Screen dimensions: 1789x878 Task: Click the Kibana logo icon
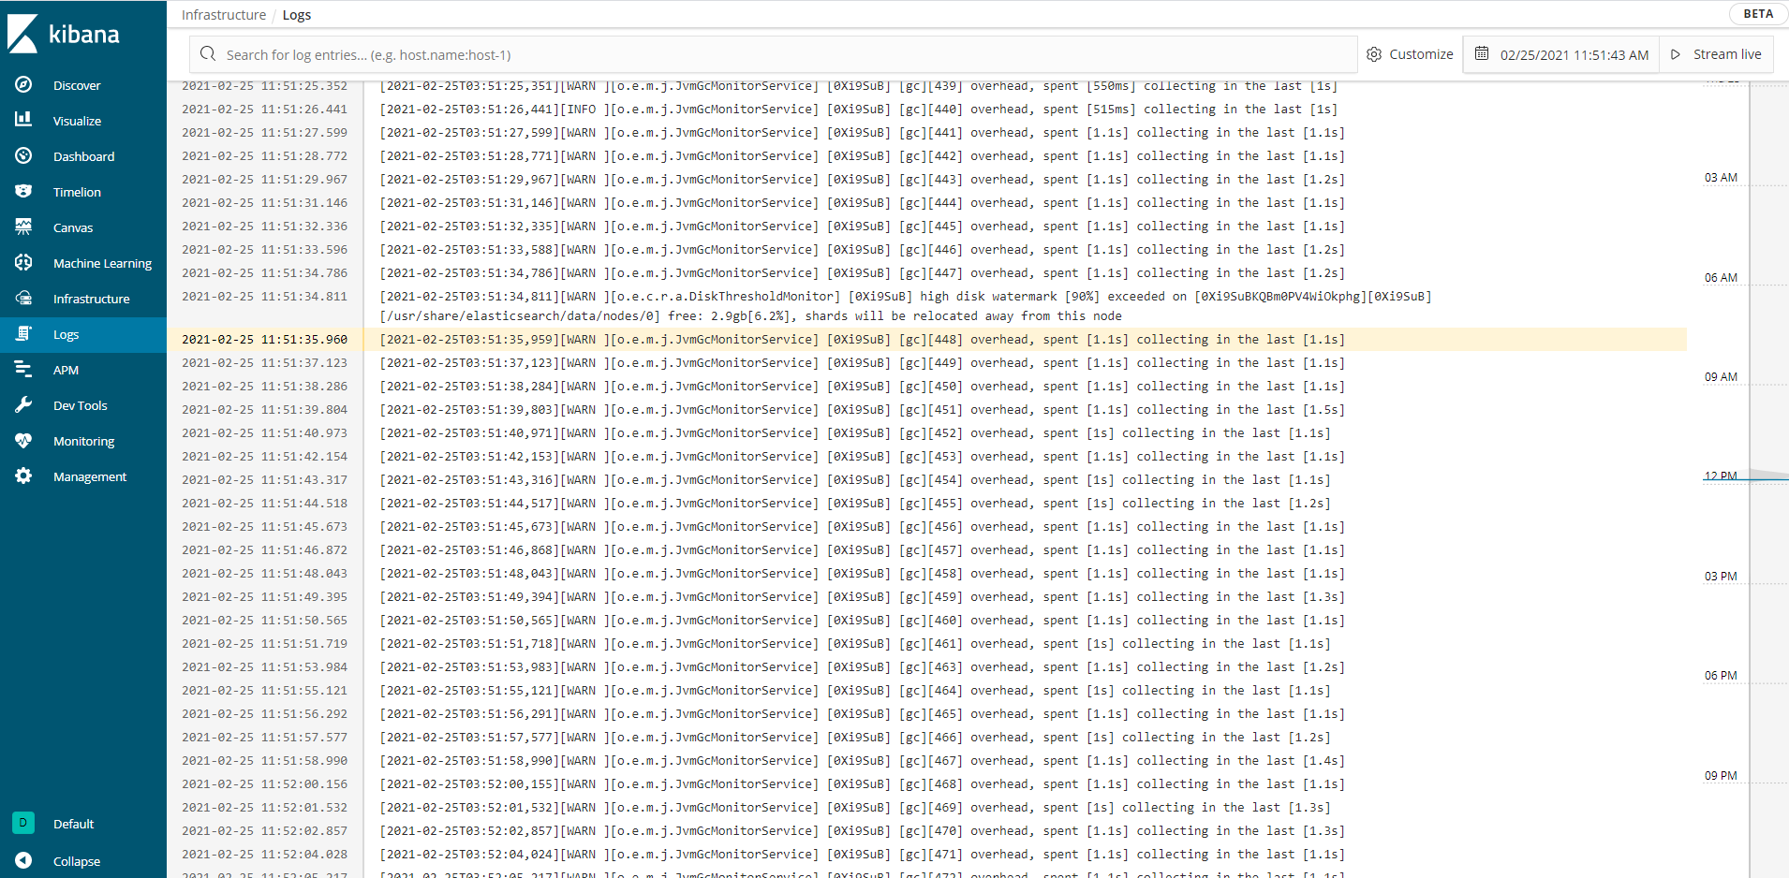pyautogui.click(x=22, y=34)
